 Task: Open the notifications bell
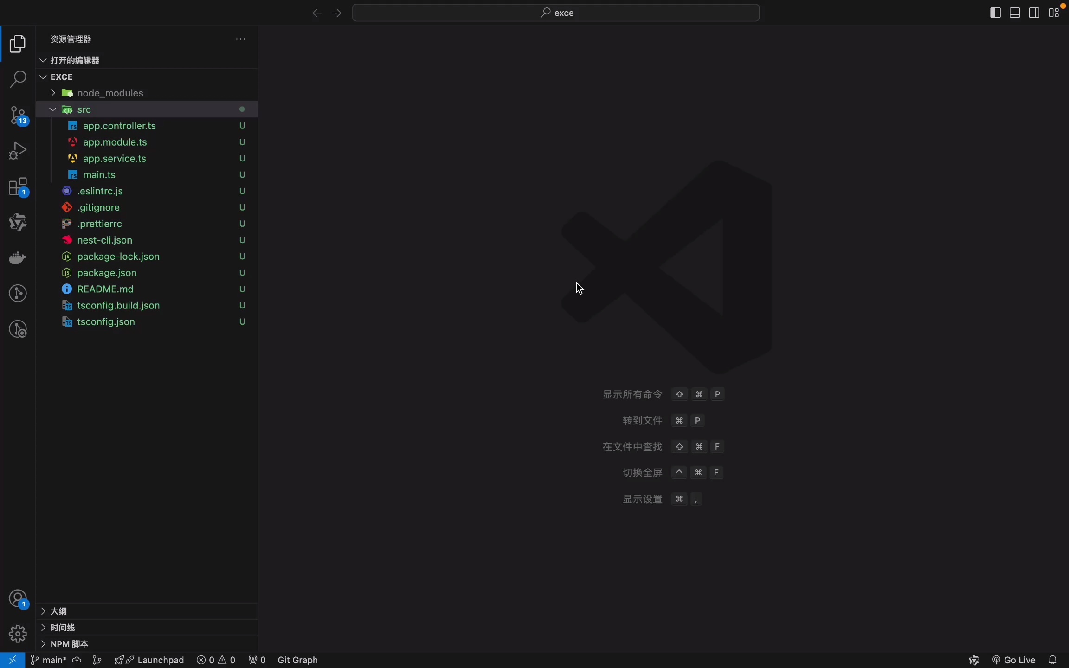(1052, 660)
